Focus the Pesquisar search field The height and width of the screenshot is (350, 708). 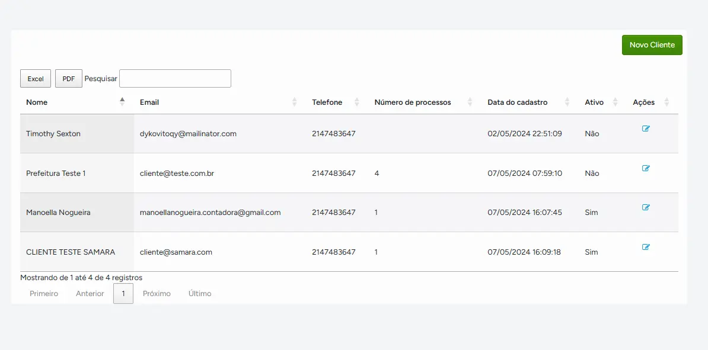pos(175,79)
